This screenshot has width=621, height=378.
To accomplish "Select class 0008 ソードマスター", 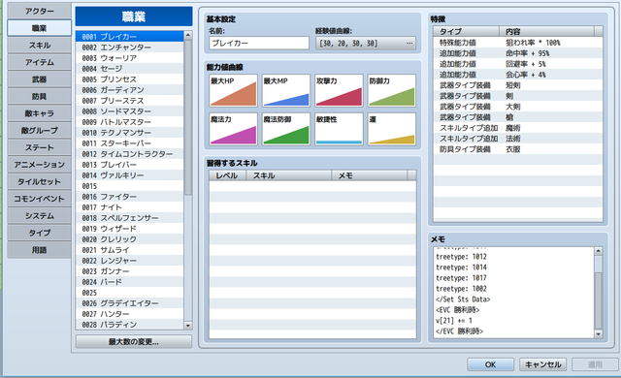I will (x=129, y=111).
